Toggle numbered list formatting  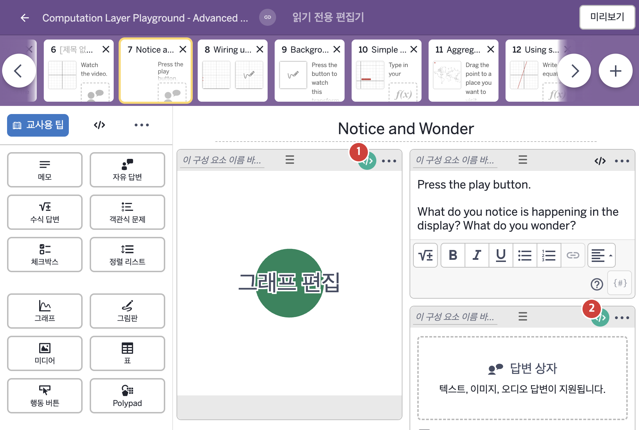[x=549, y=255]
